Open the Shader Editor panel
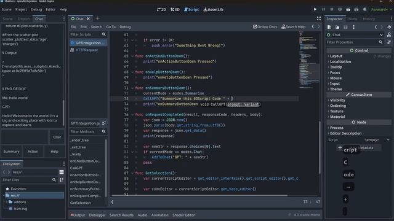The height and width of the screenshot is (221, 394). point(183,215)
